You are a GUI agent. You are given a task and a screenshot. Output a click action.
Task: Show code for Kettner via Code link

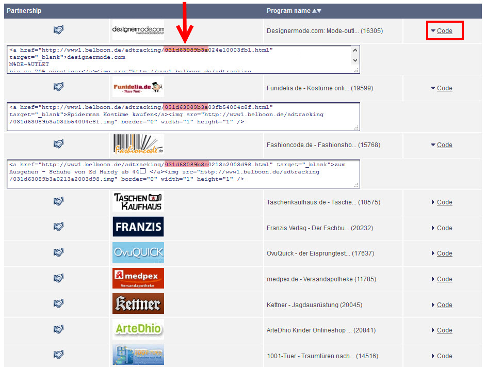pyautogui.click(x=444, y=305)
